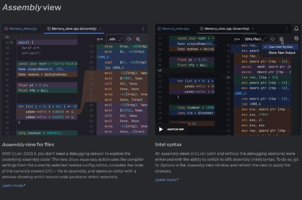The image size is (302, 200).
Task: Expand the ..sdk field with the arrows icon
Action: pyautogui.click(x=121, y=39)
